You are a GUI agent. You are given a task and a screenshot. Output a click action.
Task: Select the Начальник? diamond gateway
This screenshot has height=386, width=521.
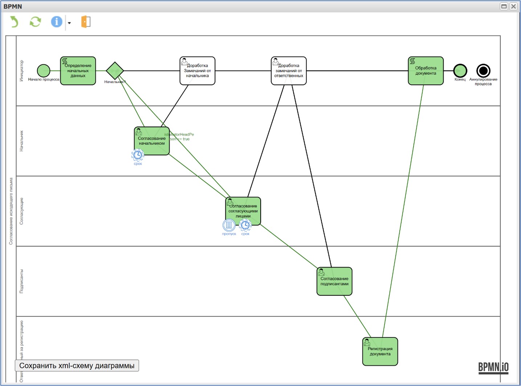point(115,71)
